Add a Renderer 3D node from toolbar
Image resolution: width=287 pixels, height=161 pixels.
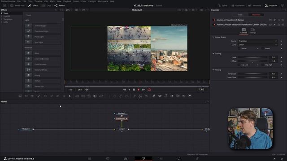tap(190, 96)
